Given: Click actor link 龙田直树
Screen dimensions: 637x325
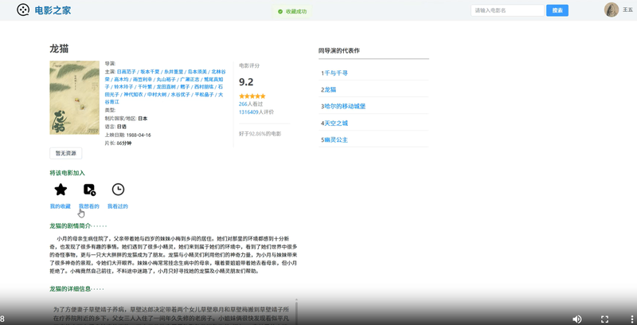Looking at the screenshot, I should 166,87.
